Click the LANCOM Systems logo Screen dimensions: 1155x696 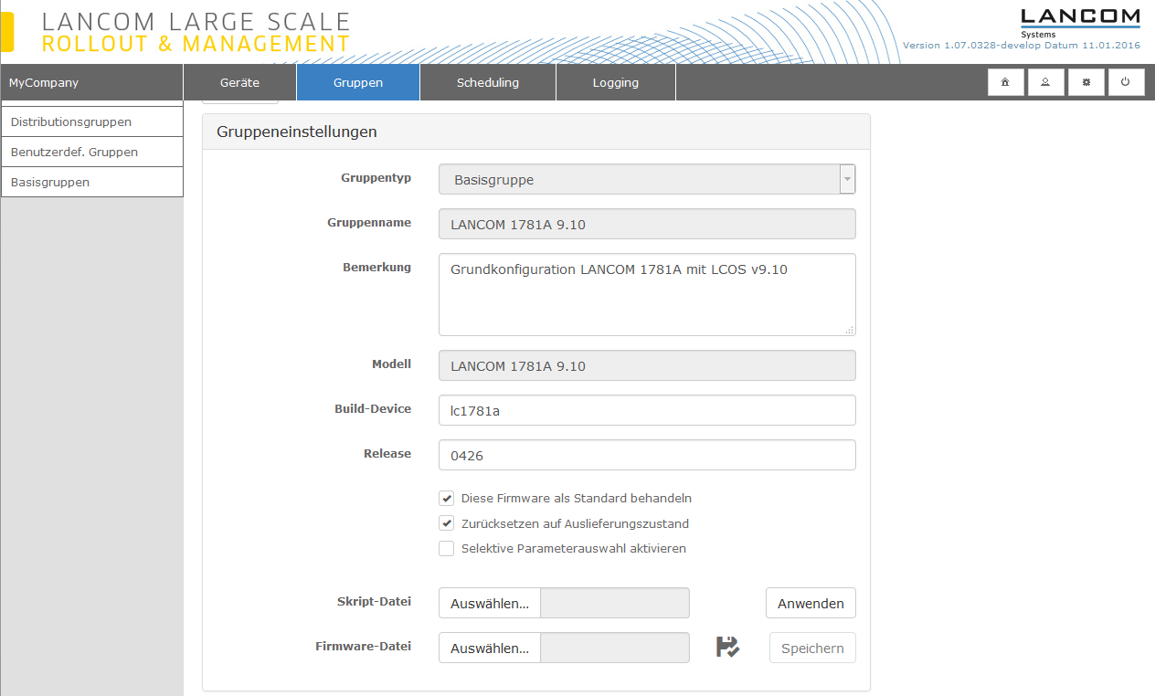click(x=1079, y=22)
